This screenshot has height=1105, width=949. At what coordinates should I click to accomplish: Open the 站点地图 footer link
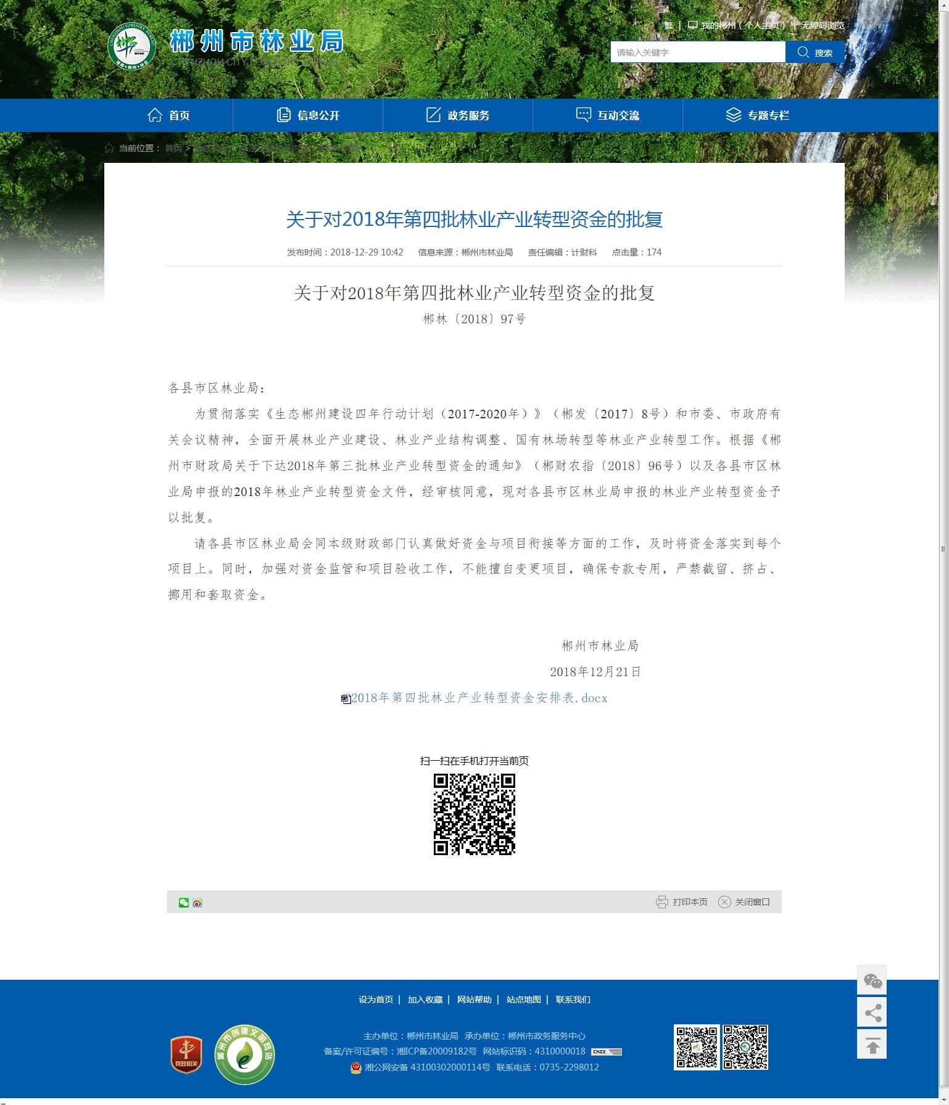coord(524,999)
